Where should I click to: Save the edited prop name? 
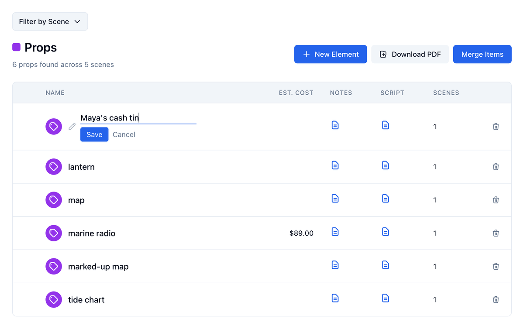pos(94,134)
